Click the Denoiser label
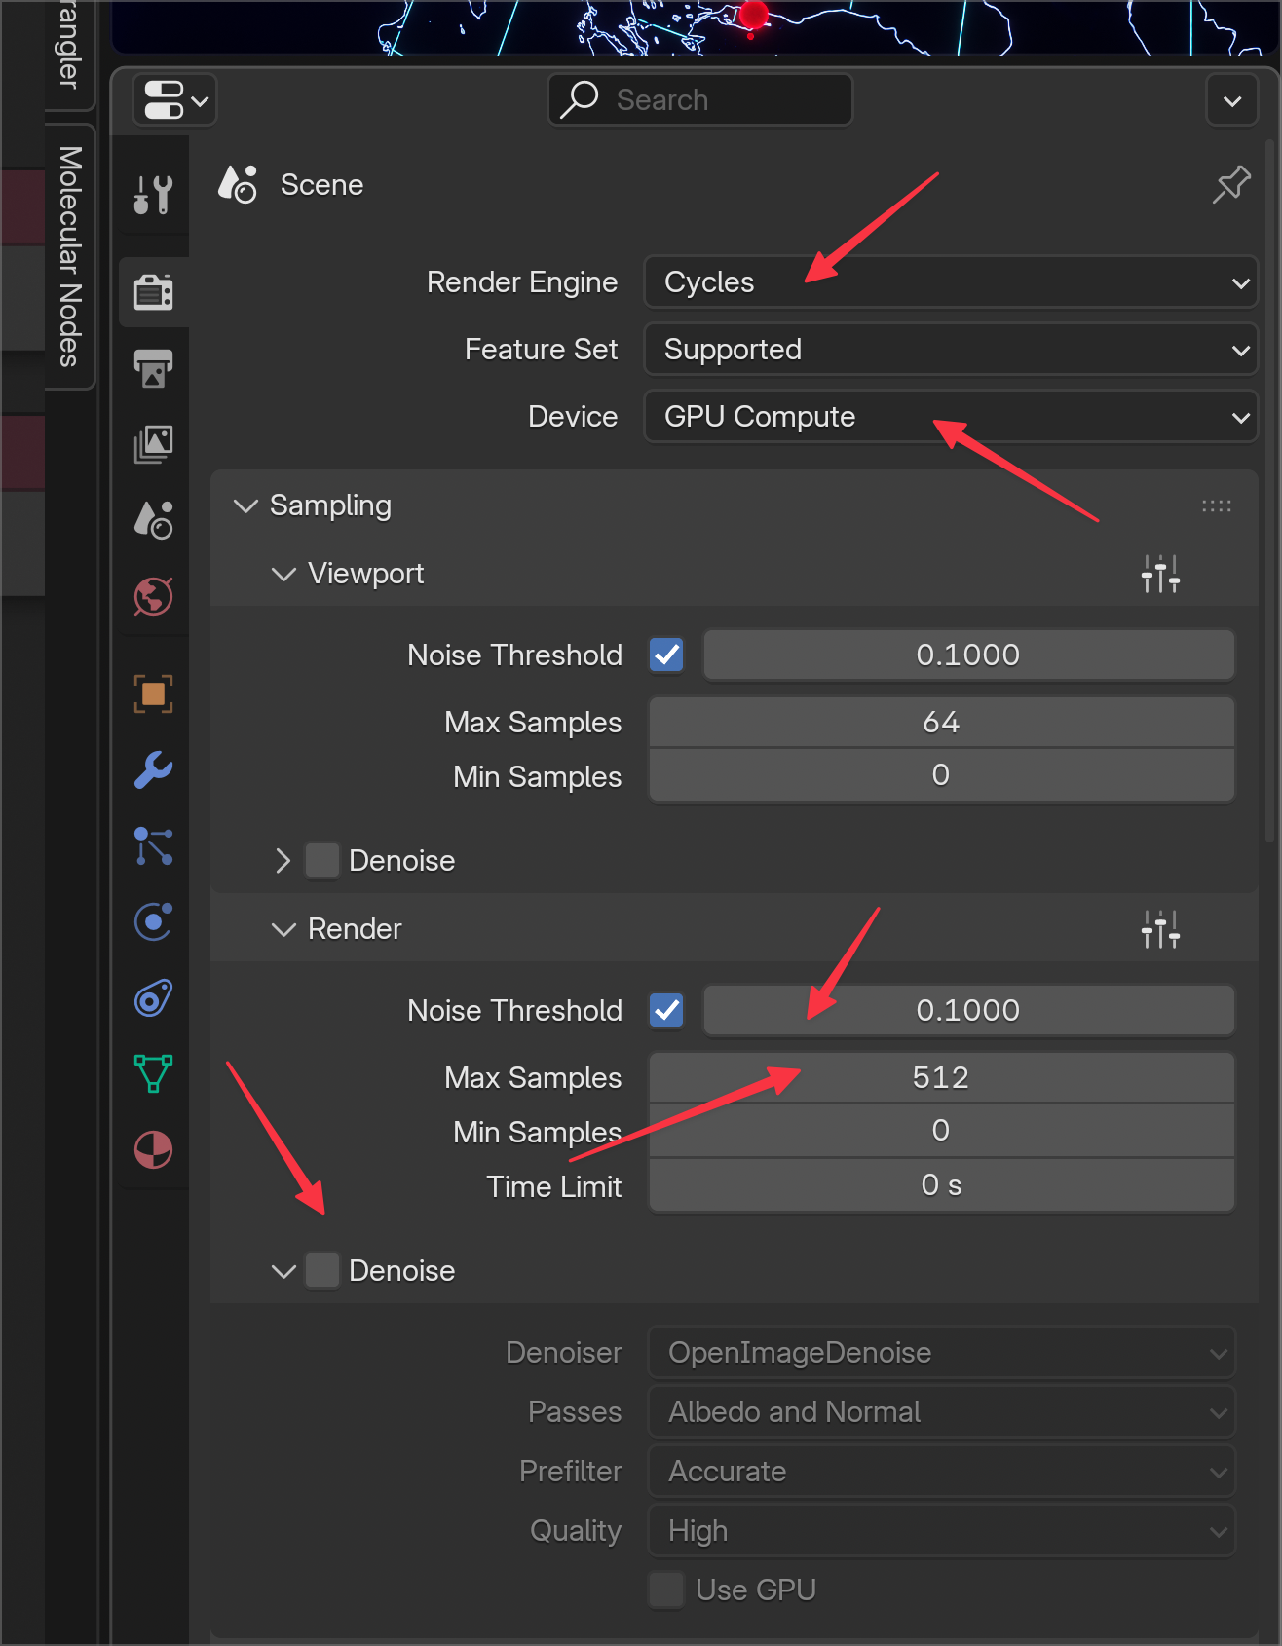Screen dimensions: 1282x1646 click(x=564, y=1353)
